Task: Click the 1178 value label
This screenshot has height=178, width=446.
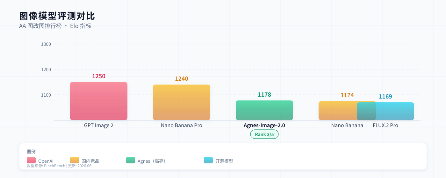Action: pos(264,95)
